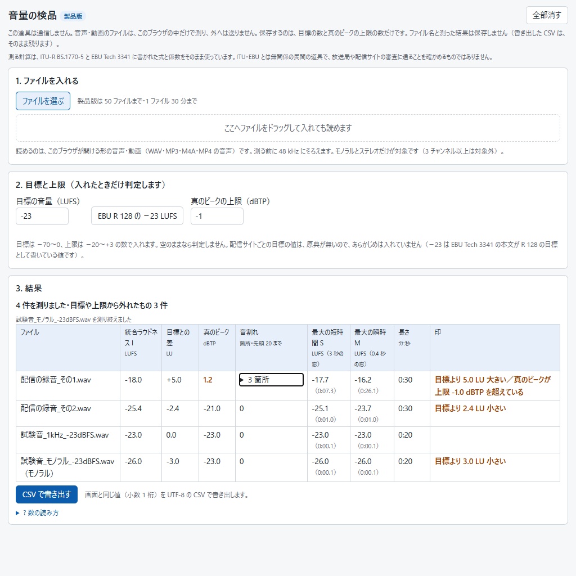This screenshot has height=576, width=576.
Task: Click the CSV で書き出す button
Action: pos(47,494)
